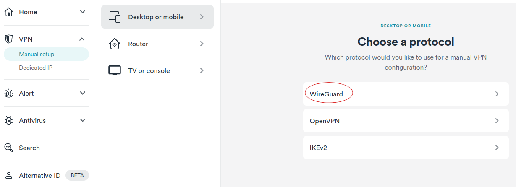Choose the WireGuard protocol

coord(406,94)
